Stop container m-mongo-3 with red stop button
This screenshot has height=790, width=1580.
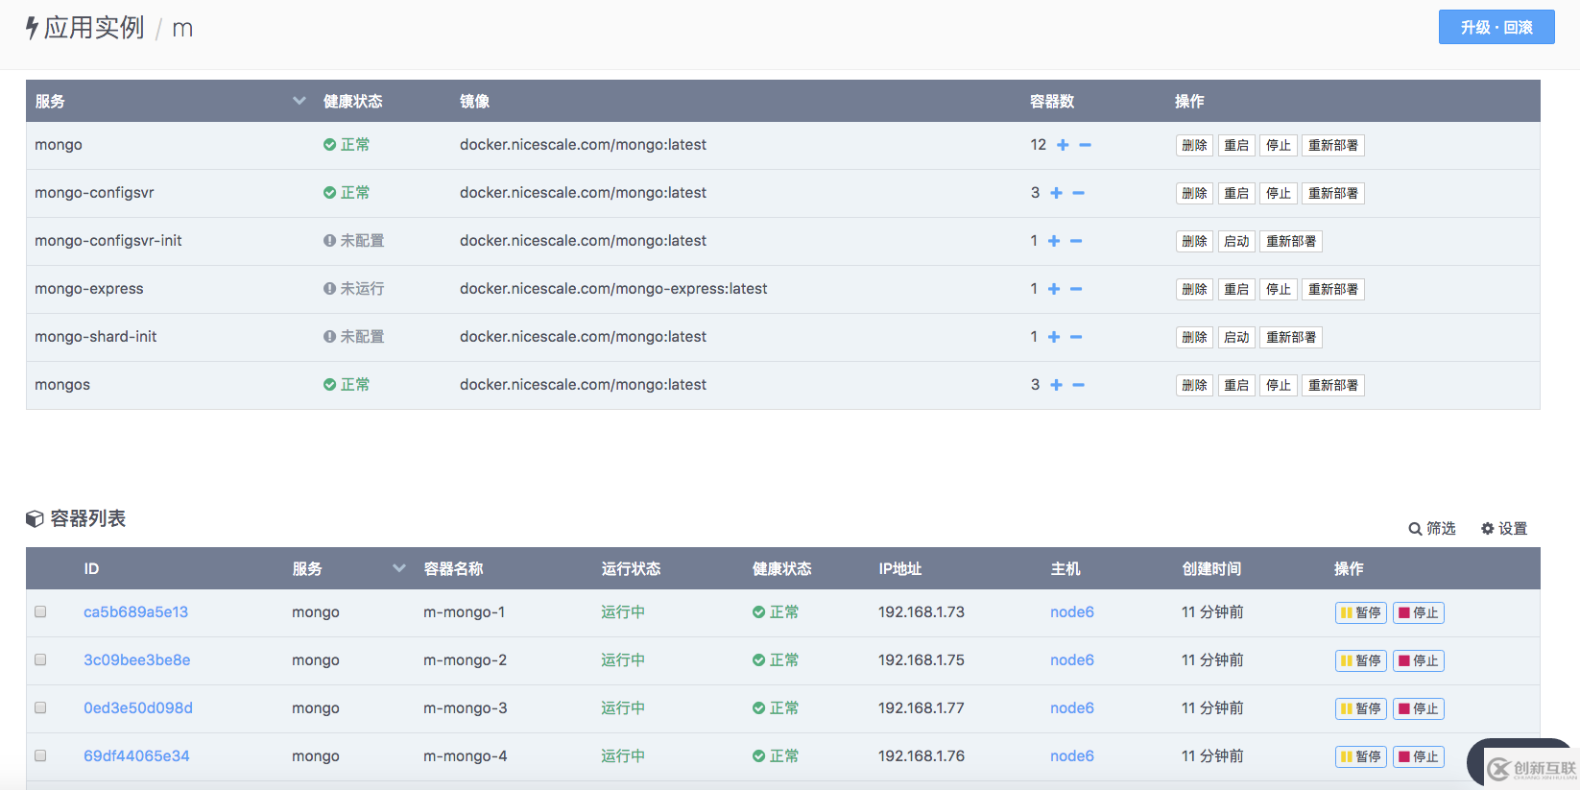click(x=1418, y=708)
